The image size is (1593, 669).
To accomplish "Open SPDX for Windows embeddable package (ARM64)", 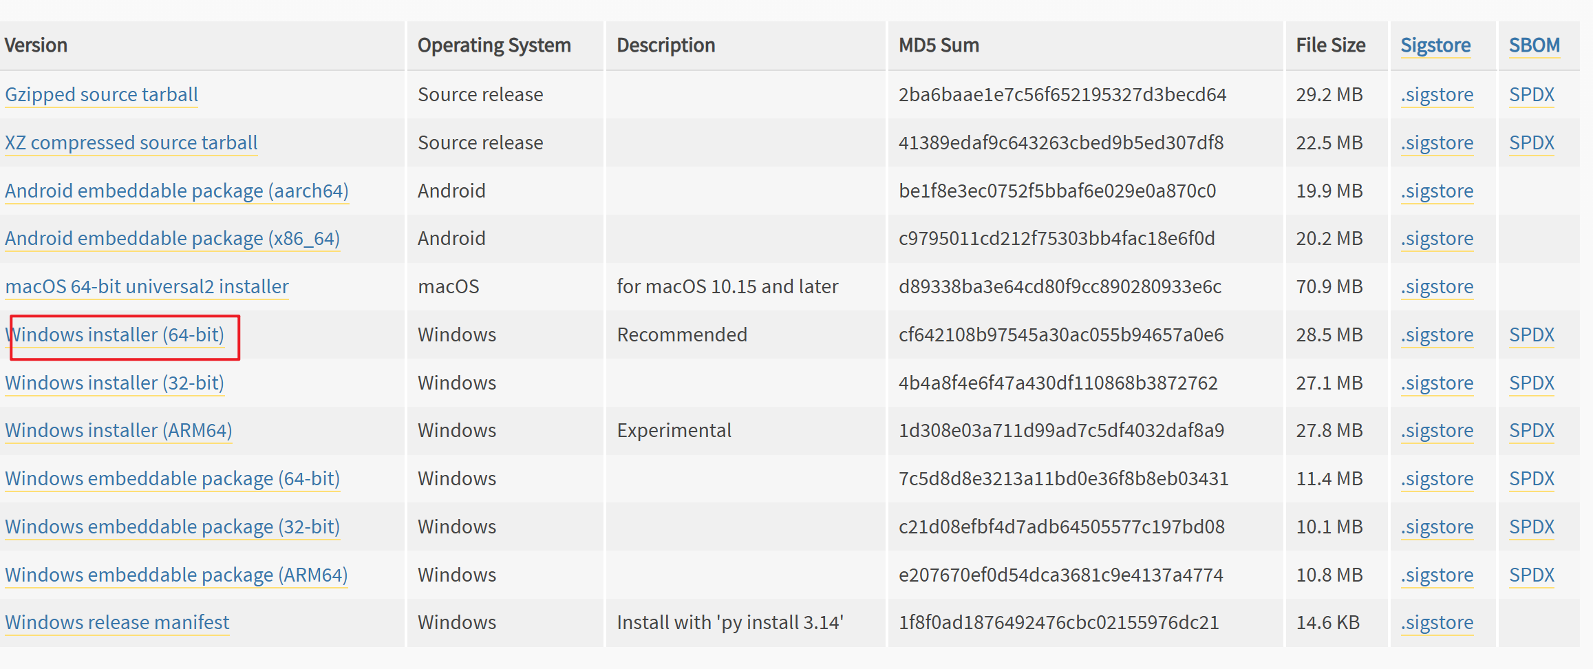I will pyautogui.click(x=1532, y=575).
